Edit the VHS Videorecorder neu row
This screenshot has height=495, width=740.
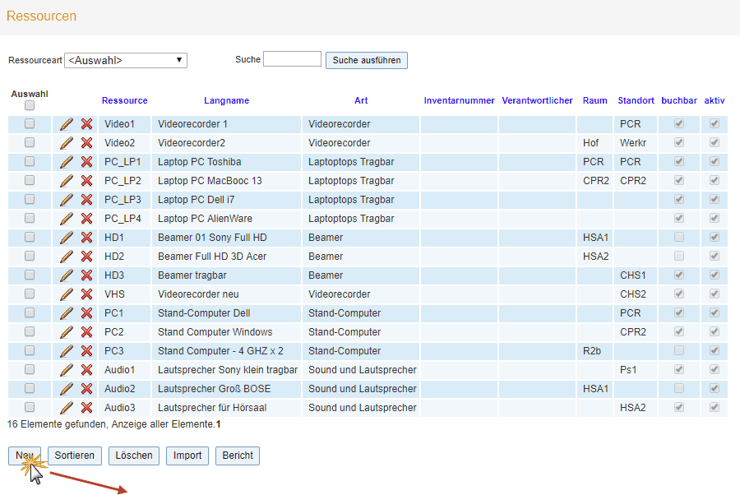pos(67,294)
